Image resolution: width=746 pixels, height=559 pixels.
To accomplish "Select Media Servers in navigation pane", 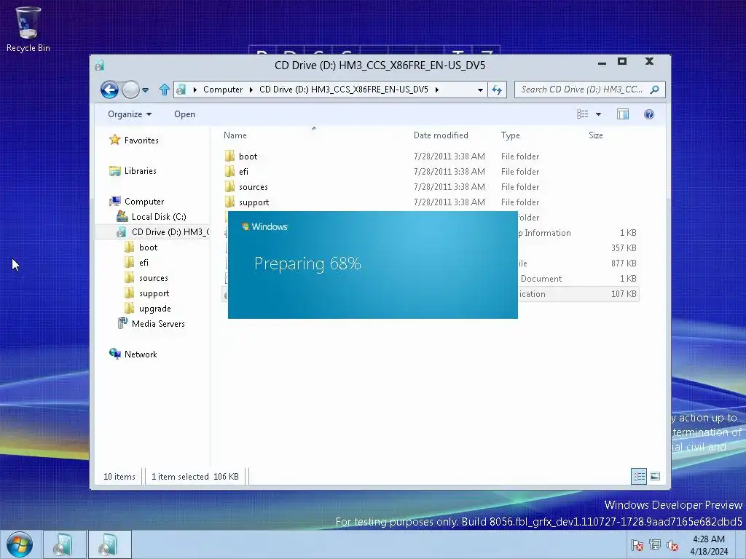I will coord(158,324).
